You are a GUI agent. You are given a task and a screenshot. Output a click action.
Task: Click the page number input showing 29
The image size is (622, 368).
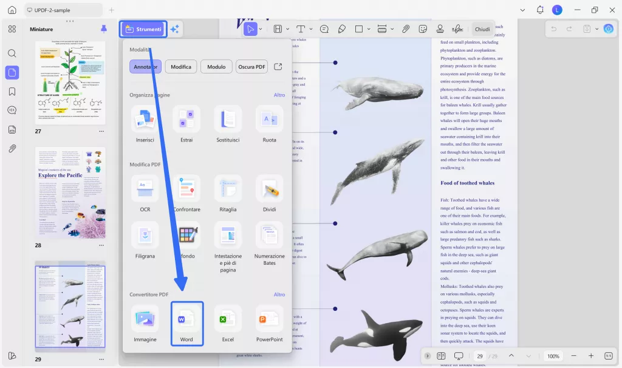point(479,356)
